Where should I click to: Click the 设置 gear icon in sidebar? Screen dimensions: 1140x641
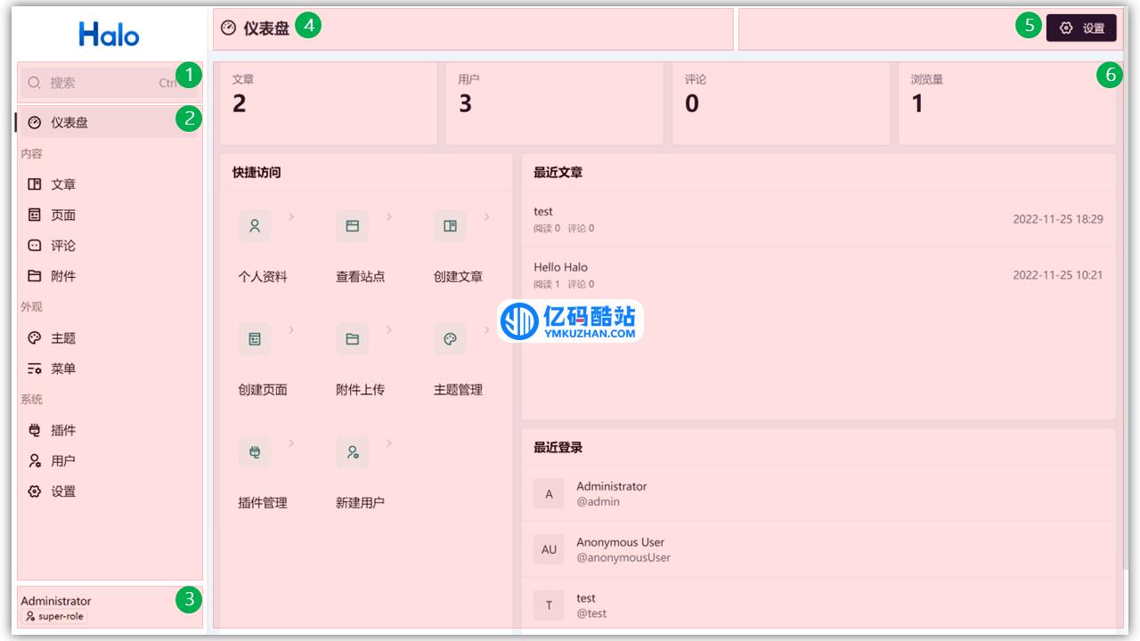tap(35, 491)
